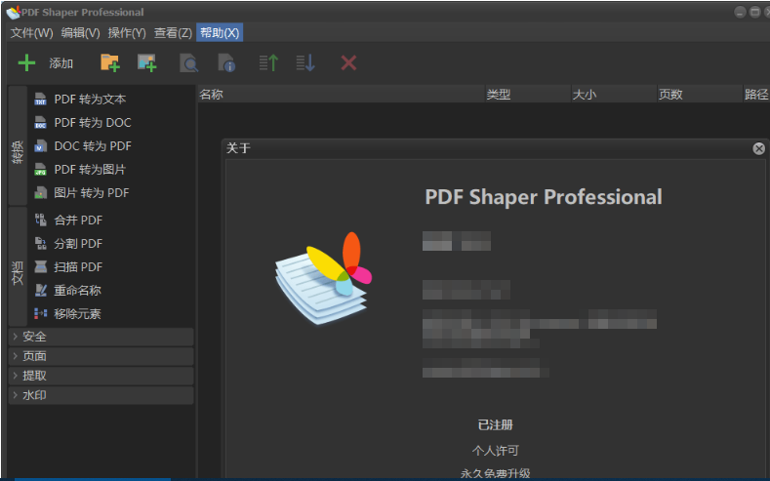Select PDF 转为图片 tool

pyautogui.click(x=90, y=170)
